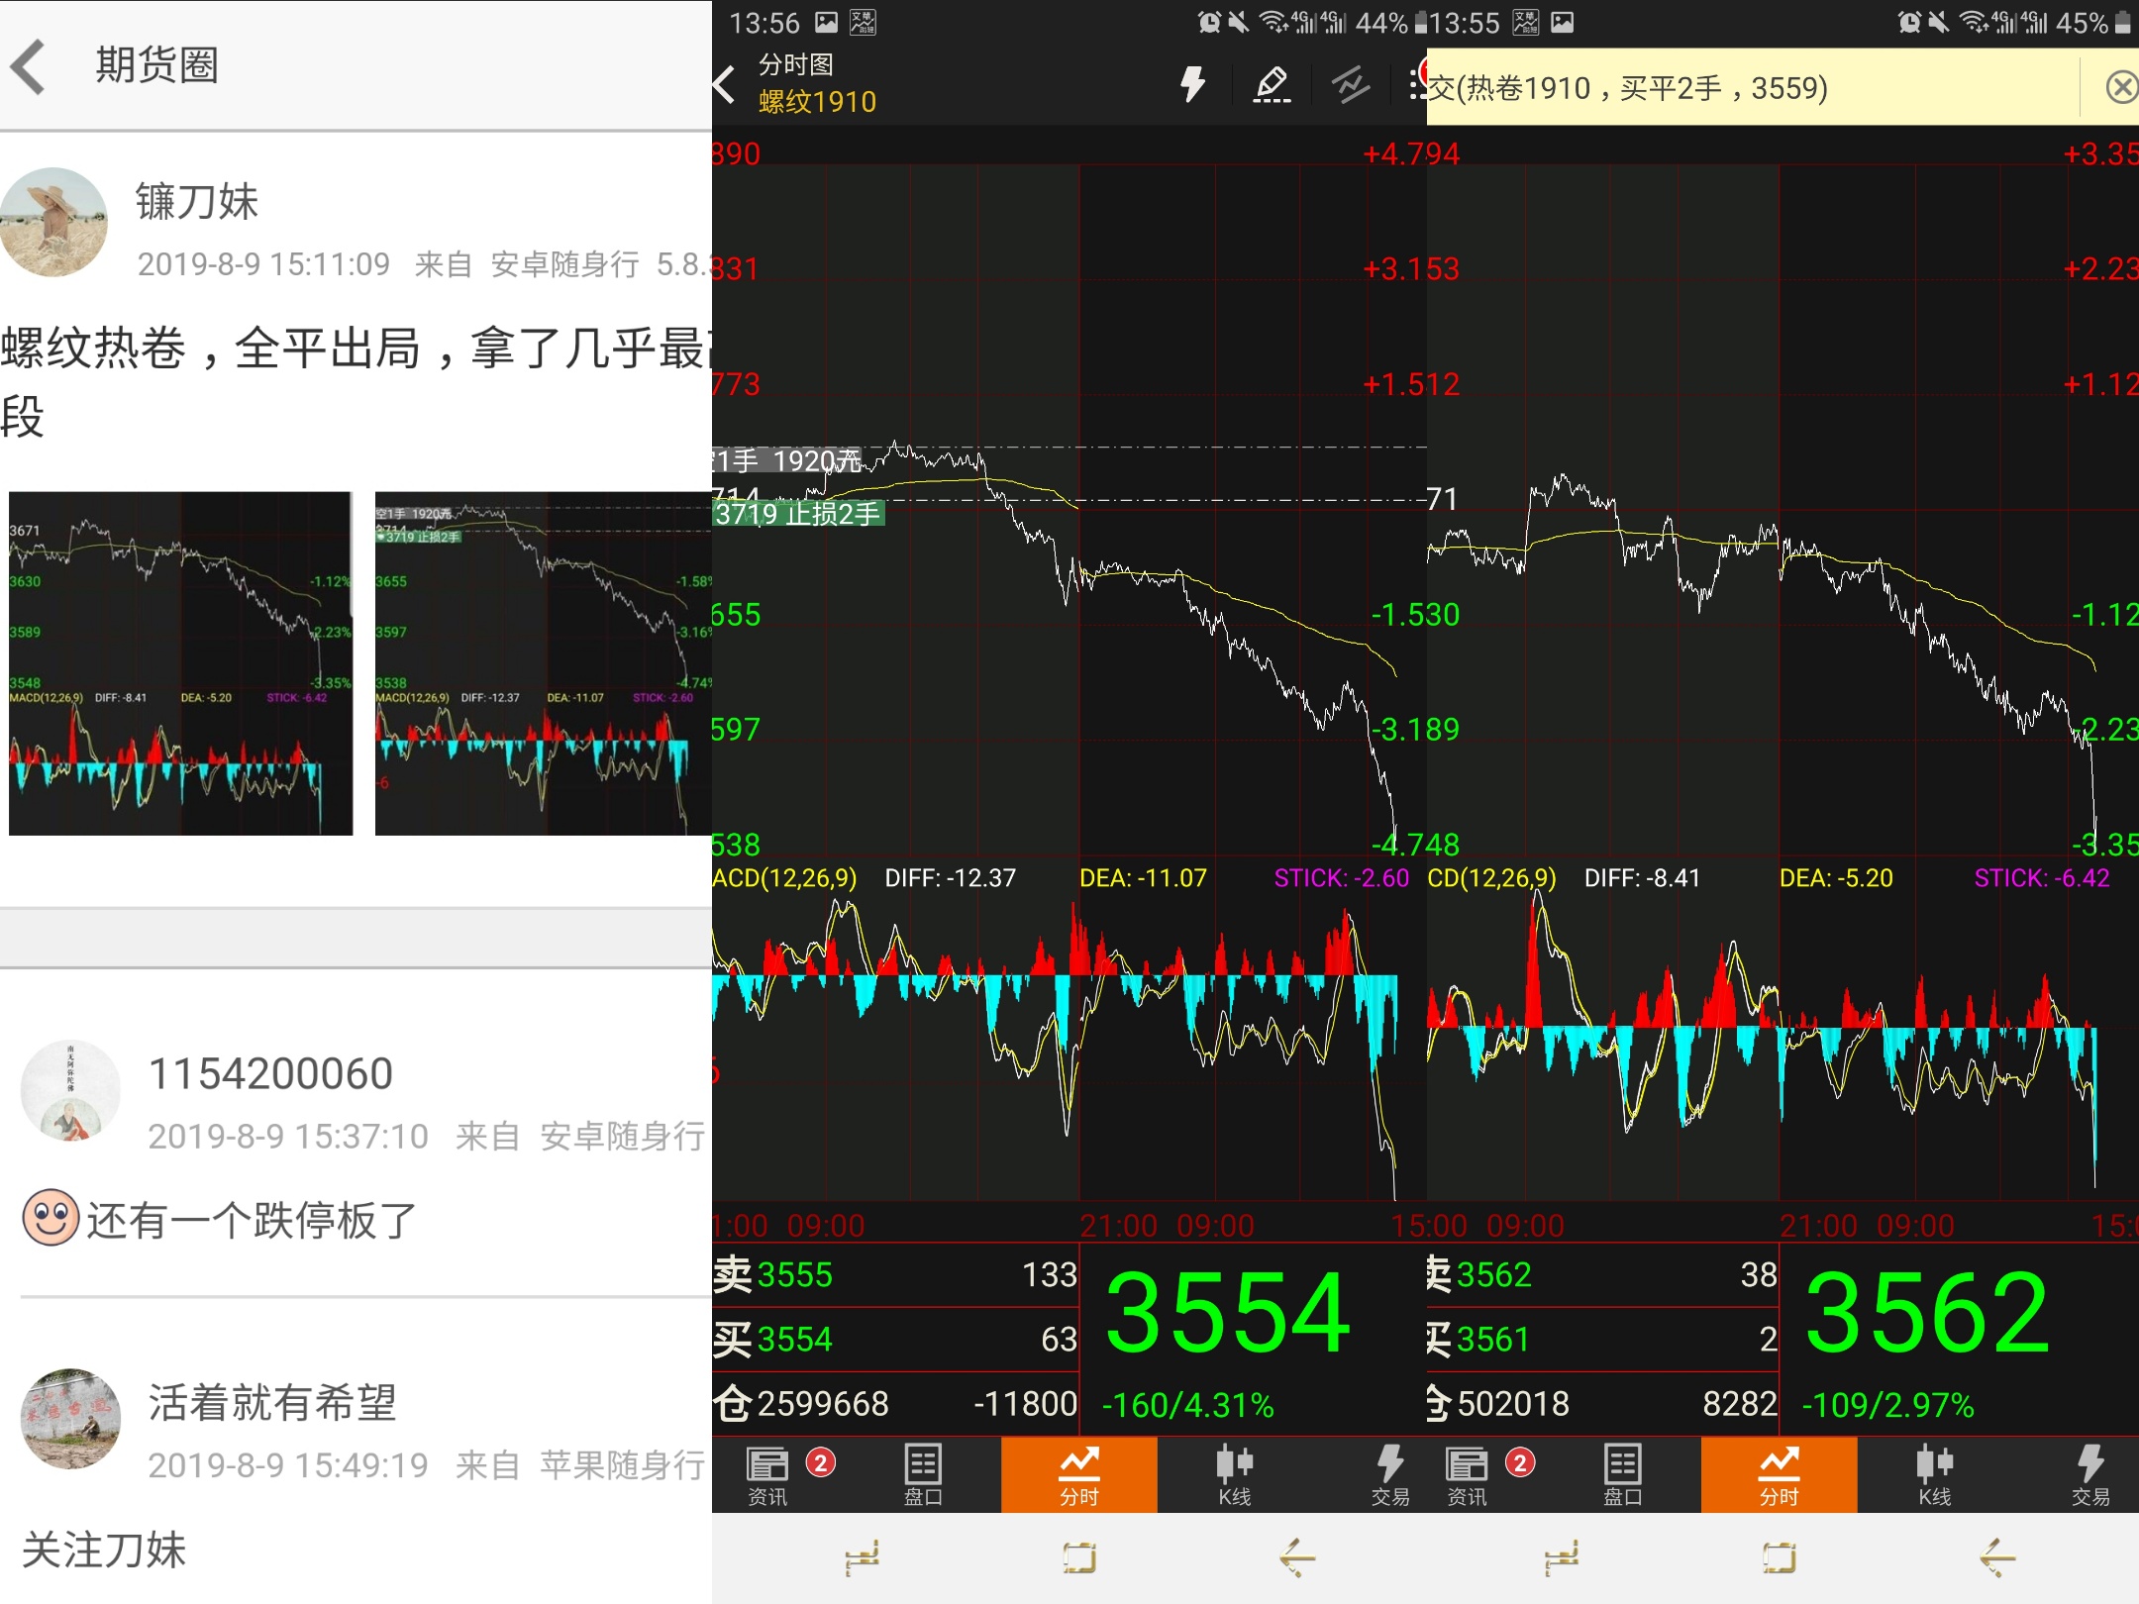Tap the lightning quick-trade icon on 螺纹1910 chart
This screenshot has width=2139, height=1604.
point(1193,85)
